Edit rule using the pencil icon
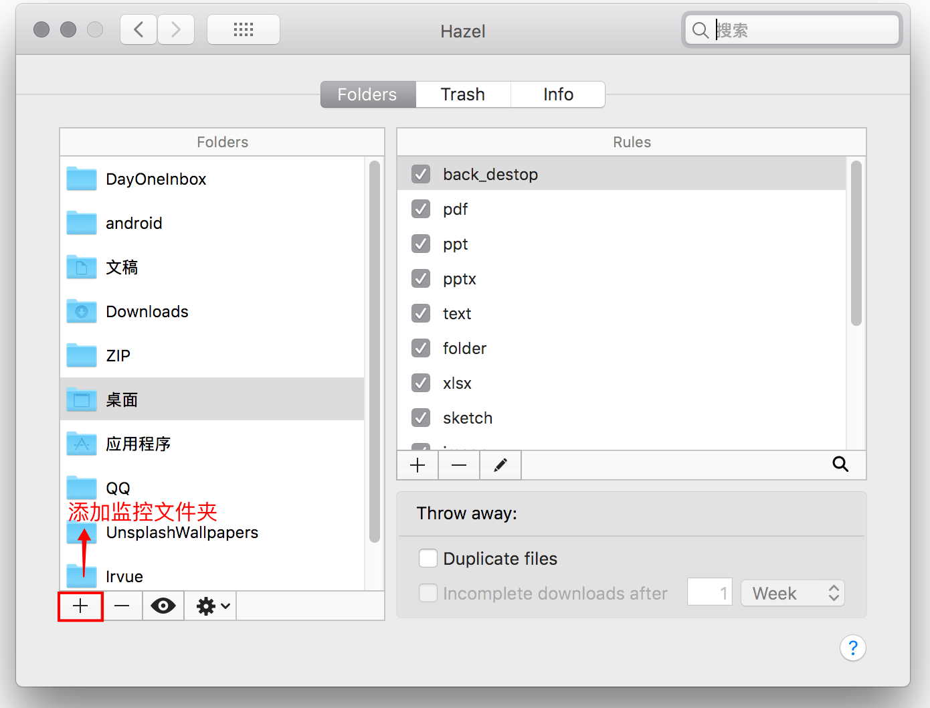 coord(500,465)
